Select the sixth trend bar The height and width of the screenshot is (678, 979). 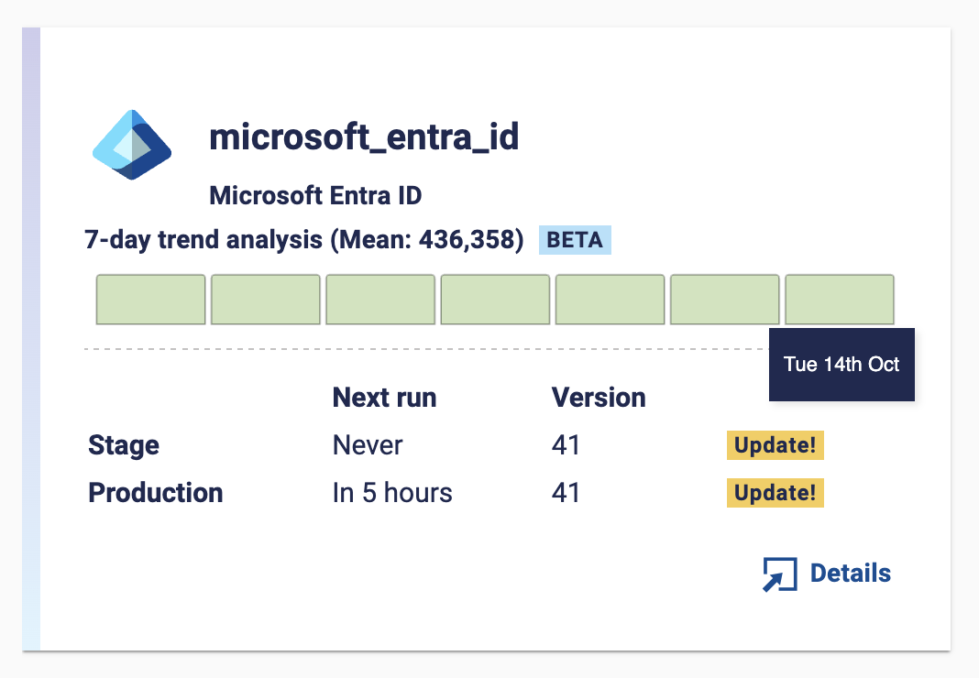(x=725, y=299)
